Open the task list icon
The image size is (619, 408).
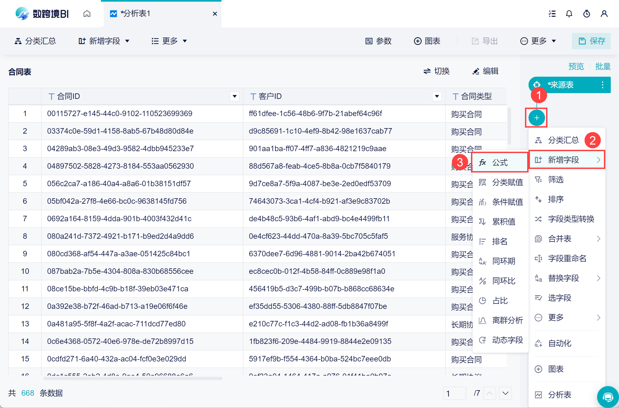click(552, 14)
